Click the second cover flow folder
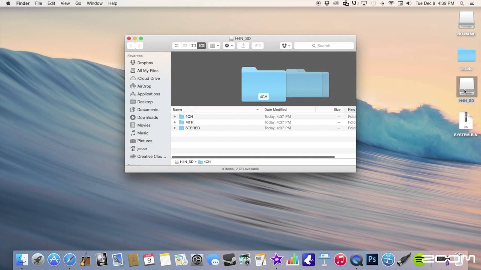This screenshot has width=481, height=270. click(304, 83)
